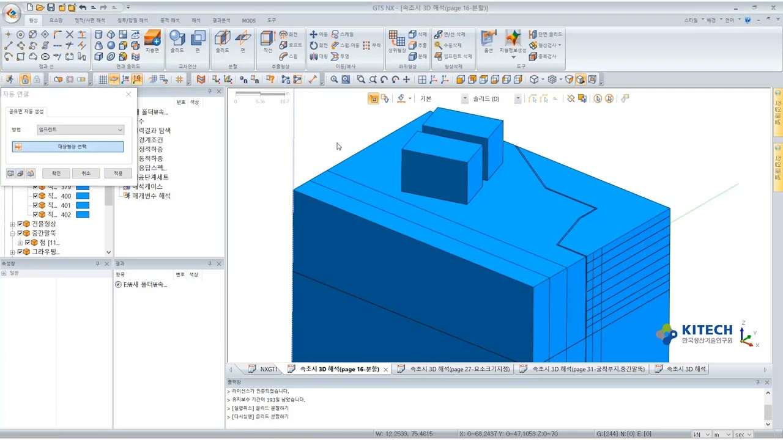Open the MODS ribbon tab
783x440 pixels.
click(x=248, y=20)
